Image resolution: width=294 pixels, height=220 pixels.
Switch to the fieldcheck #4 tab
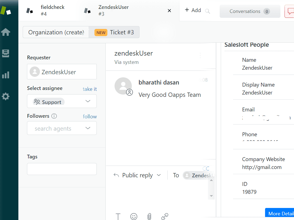click(x=46, y=11)
